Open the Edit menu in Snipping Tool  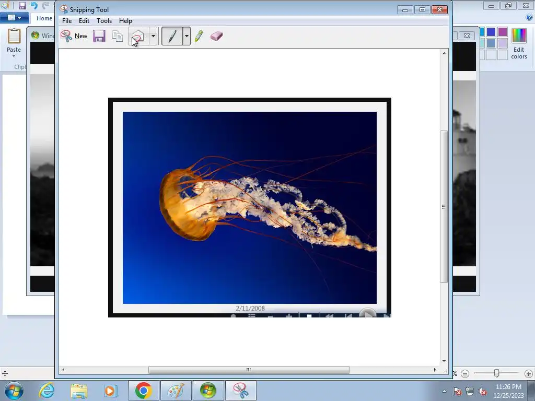[x=84, y=21]
